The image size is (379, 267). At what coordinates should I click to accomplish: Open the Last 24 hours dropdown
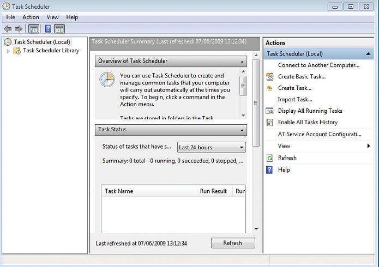(x=212, y=147)
